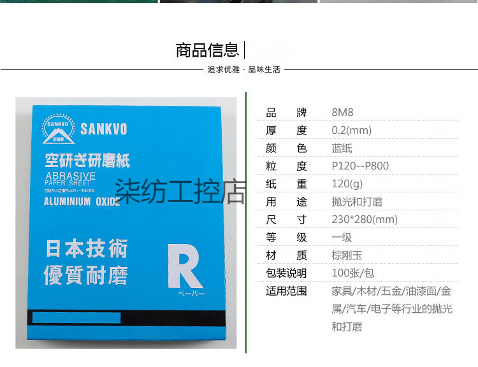
Task: Click the color value 蓝纸
Action: tap(342, 148)
